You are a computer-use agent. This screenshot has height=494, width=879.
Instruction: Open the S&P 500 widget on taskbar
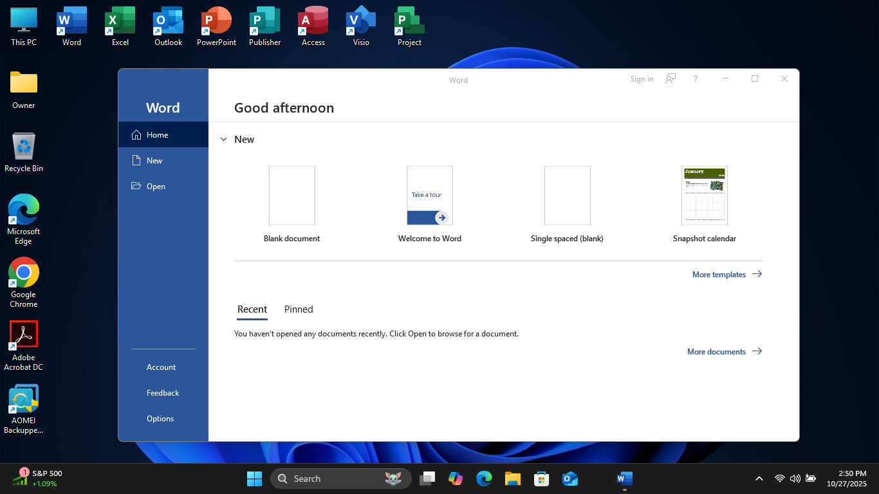coord(37,478)
